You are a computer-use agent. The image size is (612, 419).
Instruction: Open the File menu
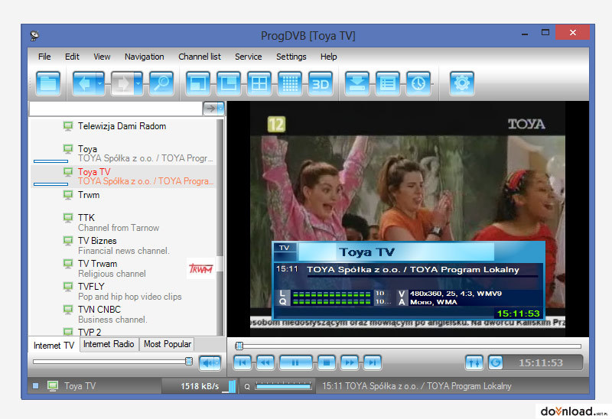44,57
